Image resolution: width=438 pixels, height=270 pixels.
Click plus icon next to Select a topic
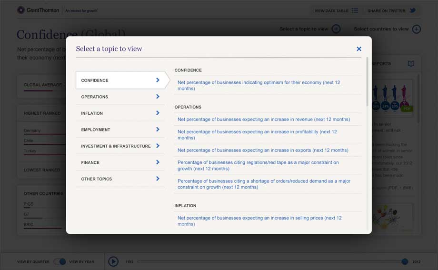[336, 29]
